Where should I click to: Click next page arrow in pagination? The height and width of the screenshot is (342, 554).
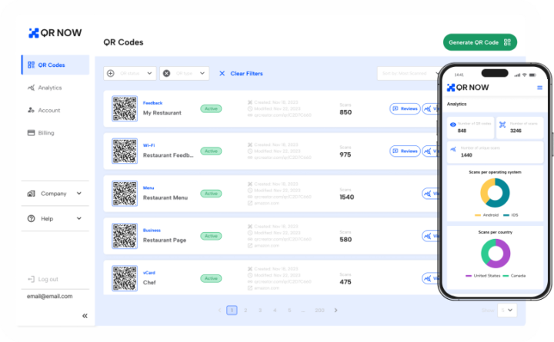coord(336,310)
